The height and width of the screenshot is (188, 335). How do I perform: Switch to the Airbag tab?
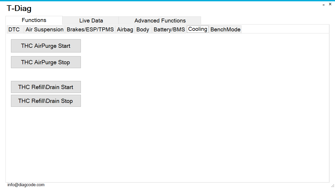click(x=125, y=30)
